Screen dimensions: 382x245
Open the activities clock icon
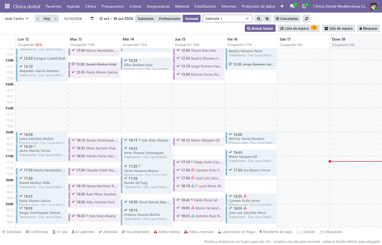click(304, 6)
